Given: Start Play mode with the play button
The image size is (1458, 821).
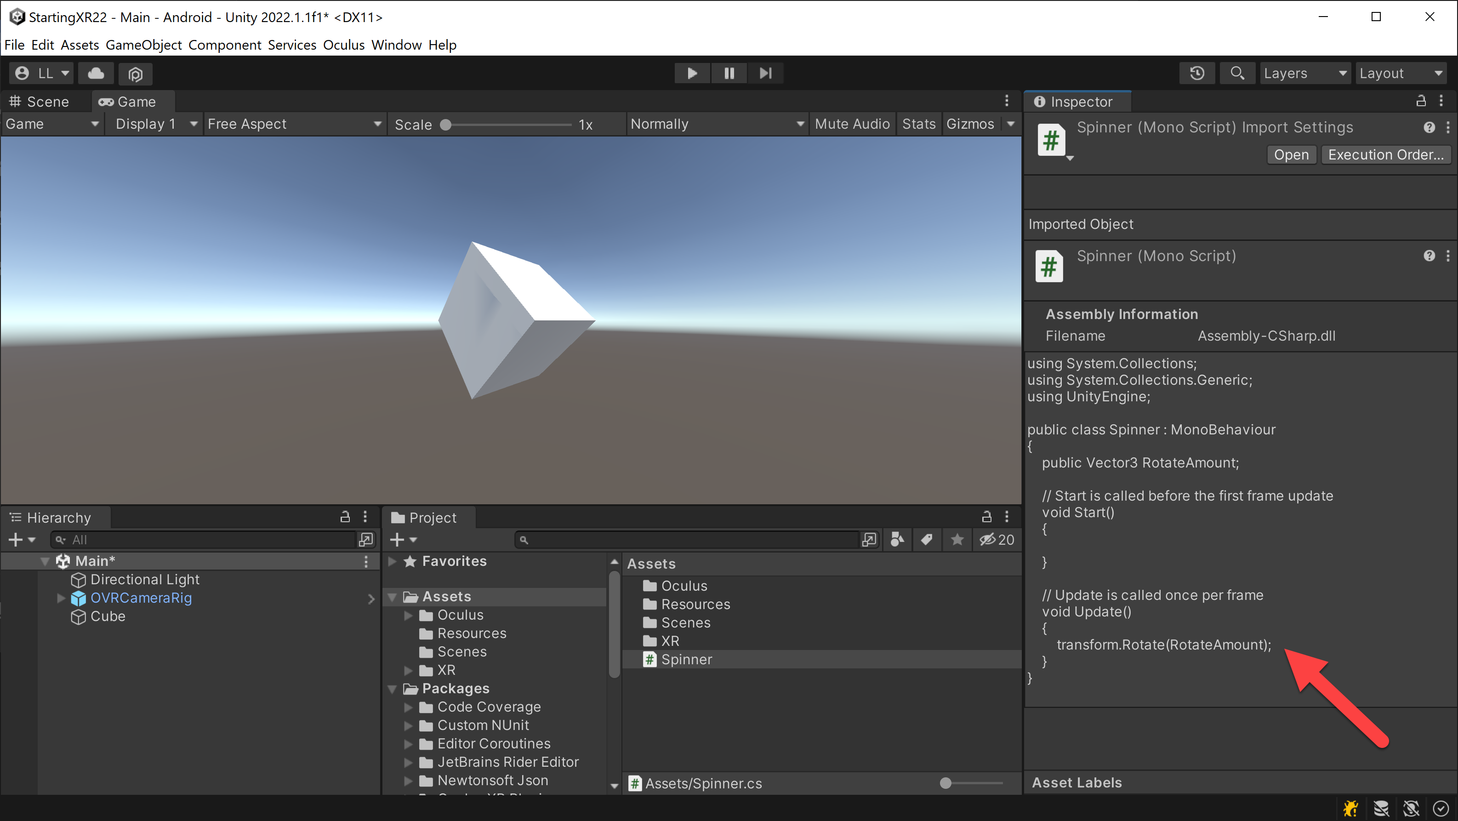Looking at the screenshot, I should coord(692,73).
